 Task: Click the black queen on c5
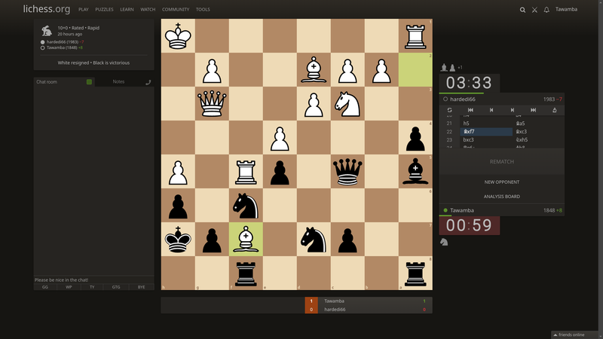[x=347, y=172]
